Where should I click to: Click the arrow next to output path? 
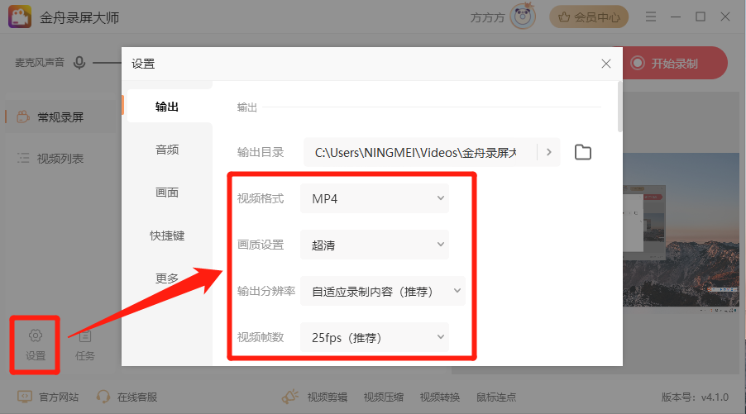[549, 152]
